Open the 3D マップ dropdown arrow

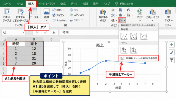coord(172,20)
